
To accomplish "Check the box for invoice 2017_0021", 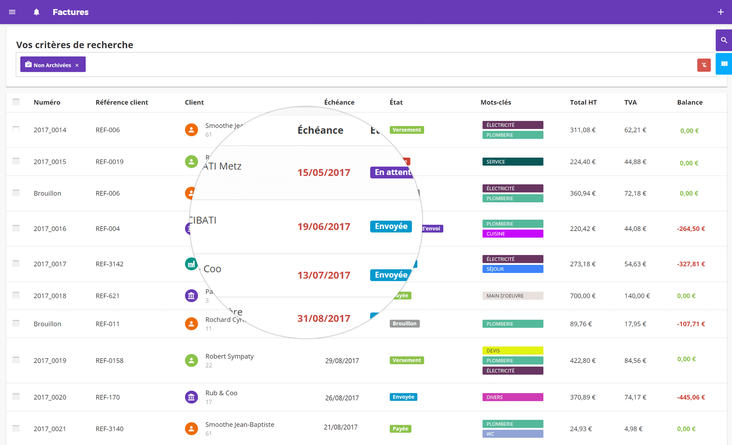I will click(16, 428).
